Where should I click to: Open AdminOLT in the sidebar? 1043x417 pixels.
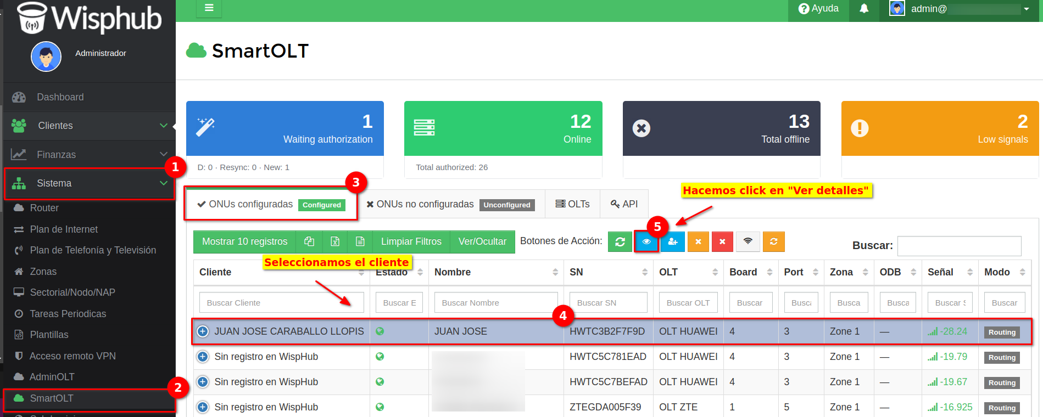[x=52, y=377]
